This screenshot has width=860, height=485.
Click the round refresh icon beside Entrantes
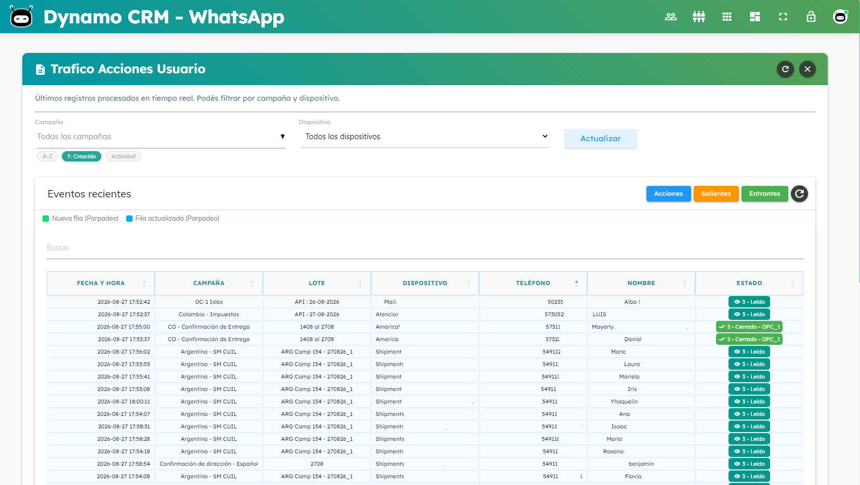799,194
